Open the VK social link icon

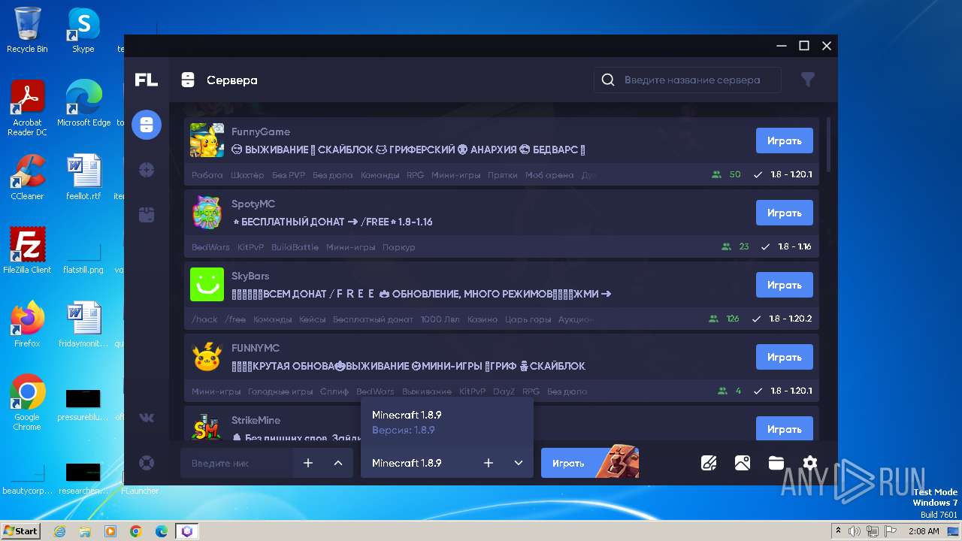click(x=147, y=419)
